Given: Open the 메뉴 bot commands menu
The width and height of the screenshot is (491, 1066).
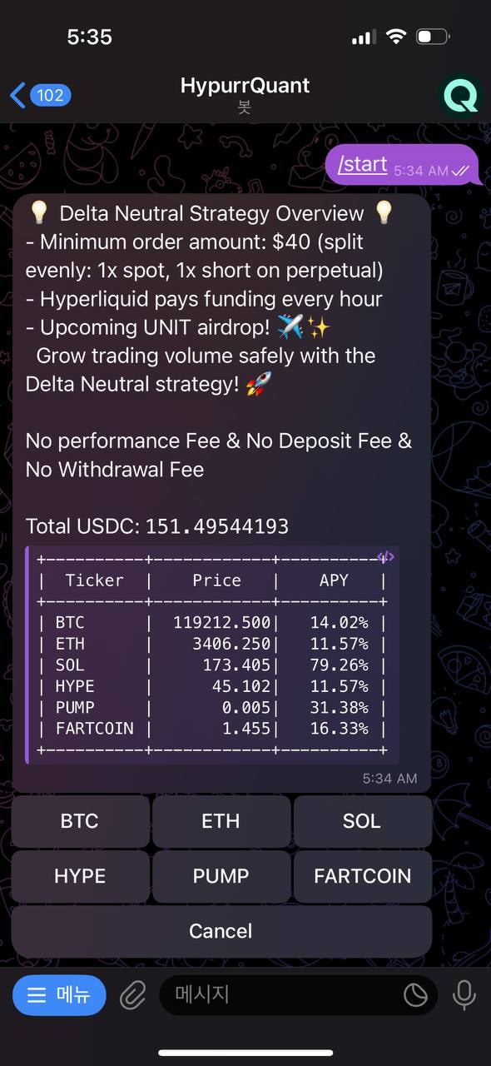Looking at the screenshot, I should [59, 994].
